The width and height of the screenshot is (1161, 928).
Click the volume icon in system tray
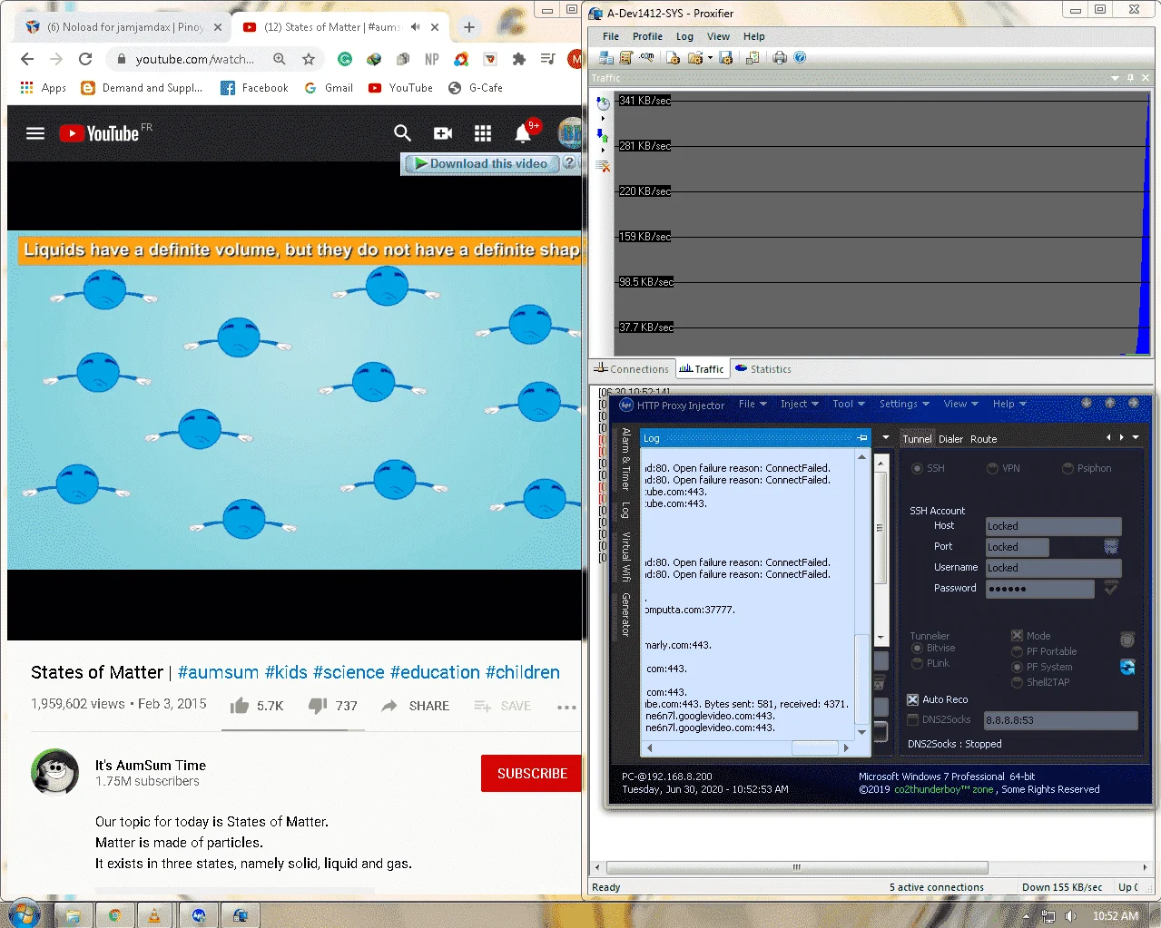[x=1071, y=916]
